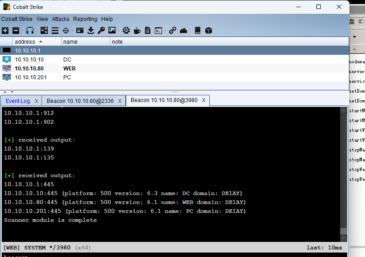
Task: Open MS Office macro document icon
Action: (148, 30)
